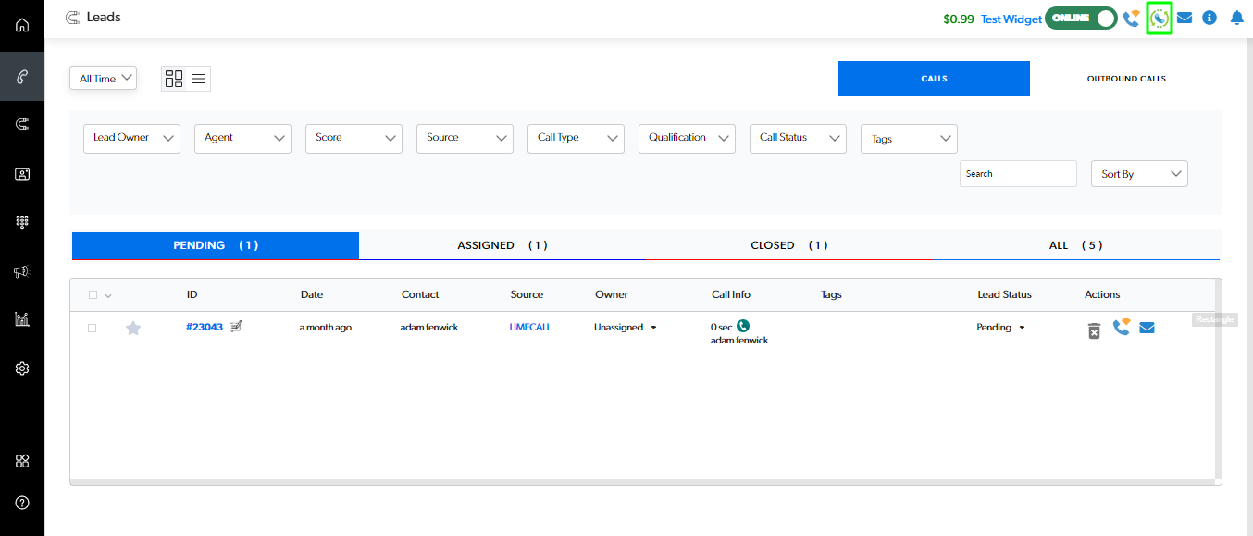This screenshot has height=536, width=1253.
Task: Go to Home in the sidebar
Action: (22, 25)
